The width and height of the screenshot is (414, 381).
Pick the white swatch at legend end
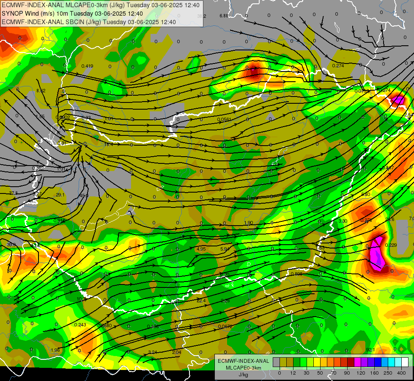(x=405, y=362)
